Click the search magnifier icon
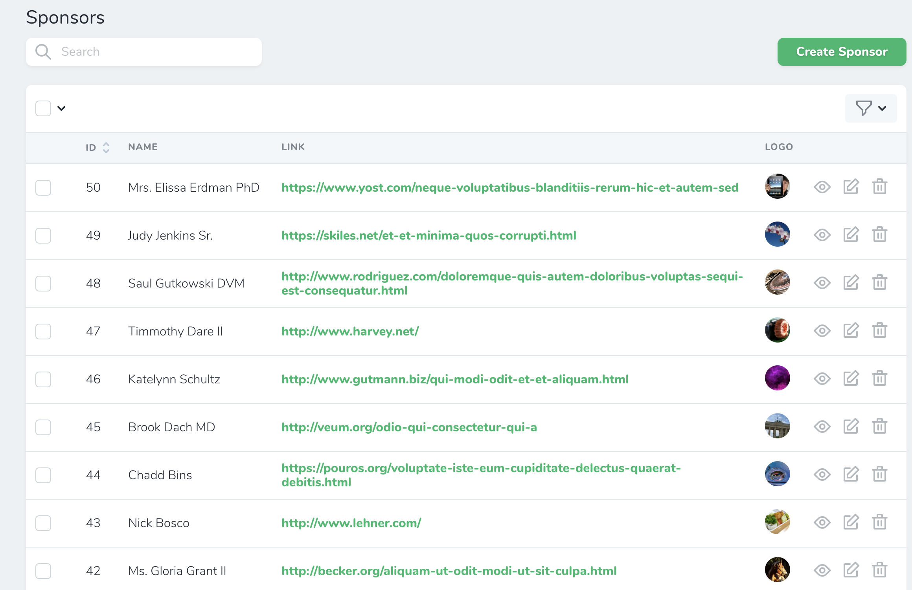 click(x=43, y=52)
